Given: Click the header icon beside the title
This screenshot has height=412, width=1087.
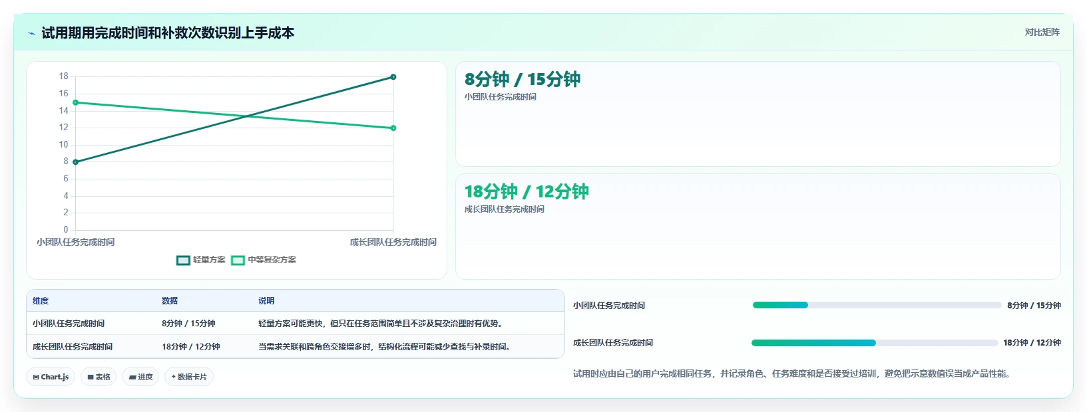Looking at the screenshot, I should tap(31, 33).
